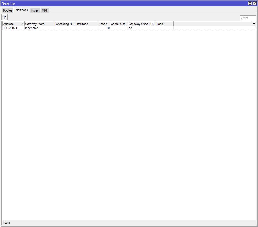
Task: Open the filter funnel icon
Action: [x=5, y=17]
